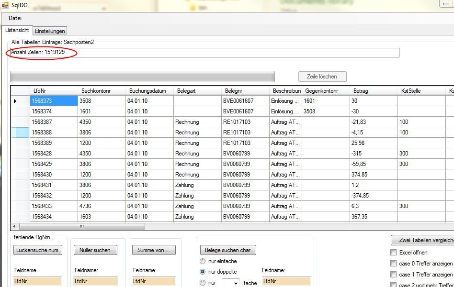Image resolution: width=454 pixels, height=287 pixels.
Task: Click Betrag cell 367,35
Action: click(374, 216)
